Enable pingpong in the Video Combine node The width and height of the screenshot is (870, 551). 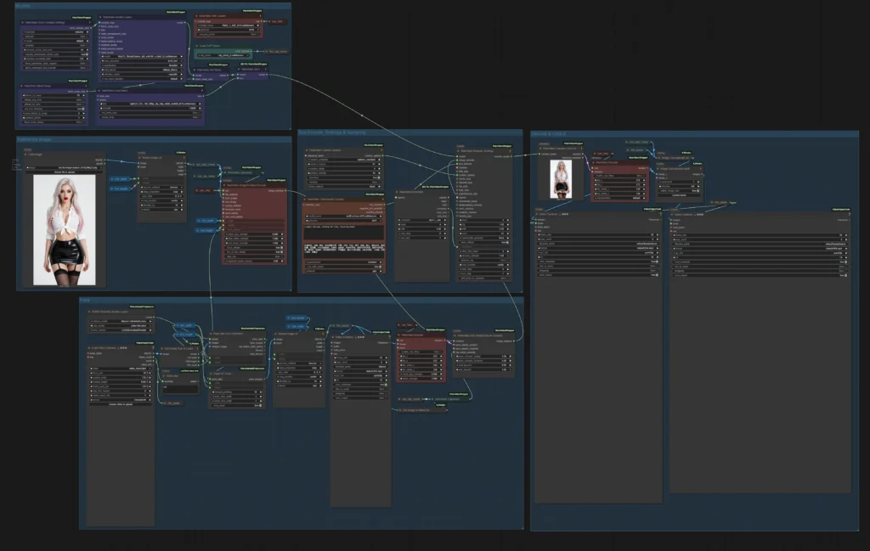click(x=654, y=270)
